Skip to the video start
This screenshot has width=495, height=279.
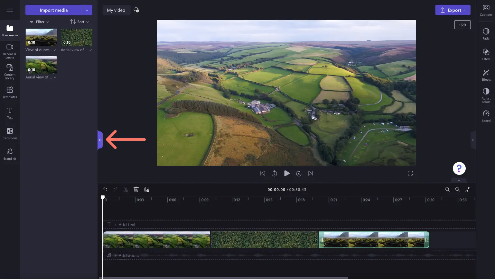[x=263, y=173]
